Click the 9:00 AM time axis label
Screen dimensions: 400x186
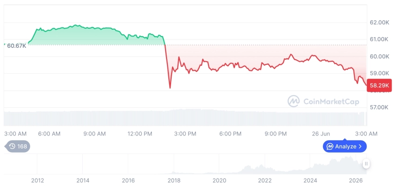pos(94,134)
